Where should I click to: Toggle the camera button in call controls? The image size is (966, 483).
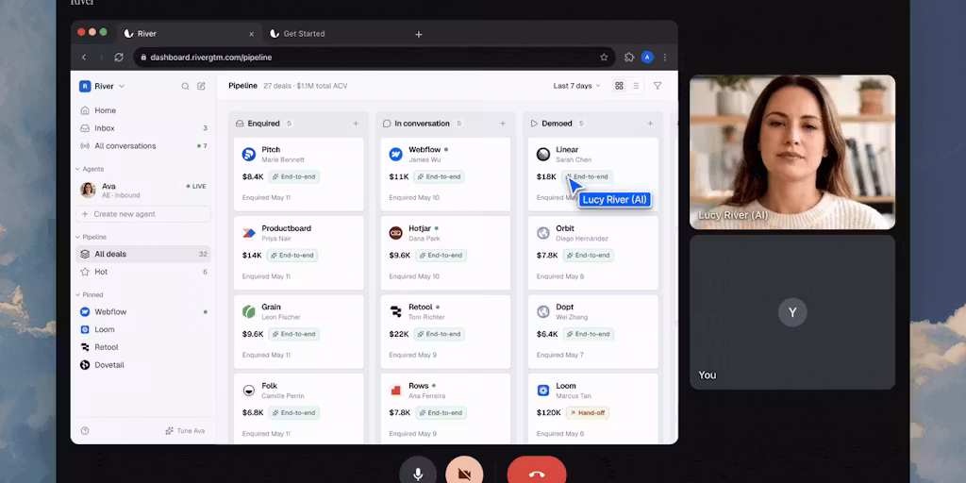point(464,473)
